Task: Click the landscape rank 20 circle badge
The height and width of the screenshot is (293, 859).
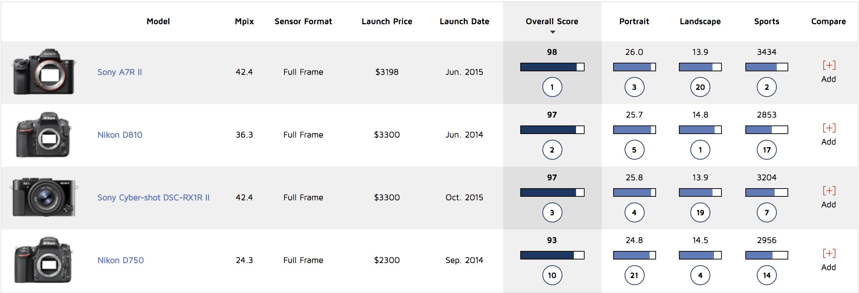Action: coord(700,87)
